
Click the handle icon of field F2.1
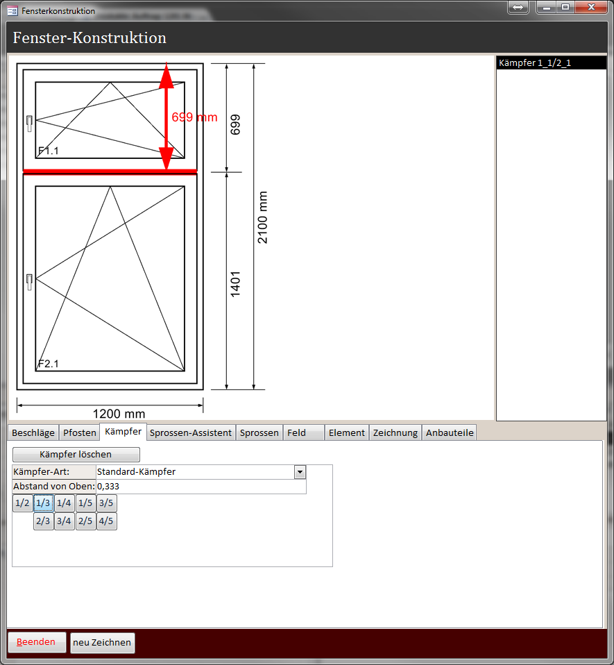29,282
